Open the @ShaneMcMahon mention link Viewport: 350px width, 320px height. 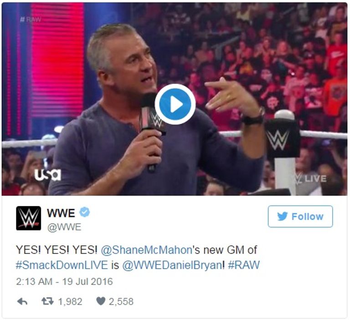coord(146,250)
